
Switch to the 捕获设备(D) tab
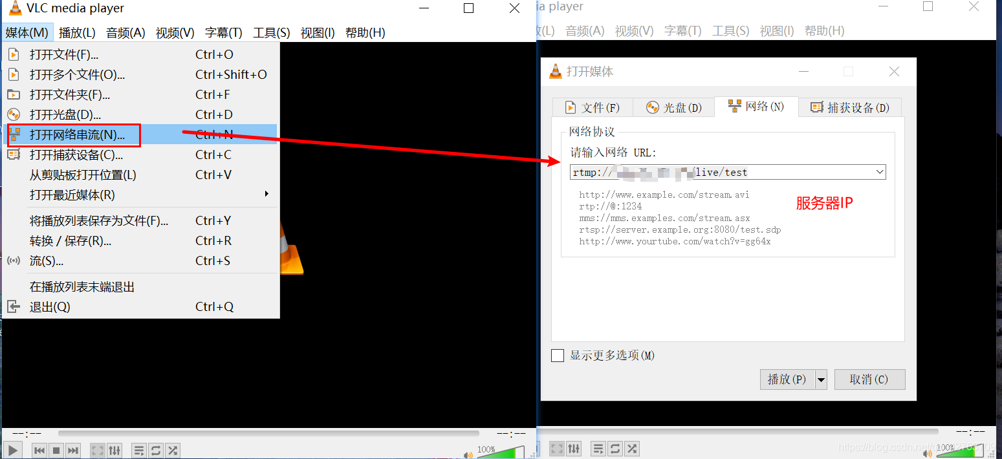point(850,107)
